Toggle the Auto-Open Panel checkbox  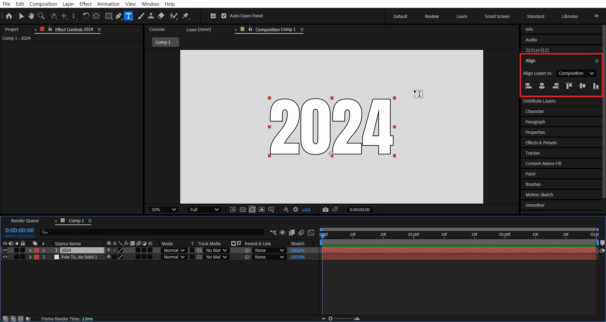224,16
